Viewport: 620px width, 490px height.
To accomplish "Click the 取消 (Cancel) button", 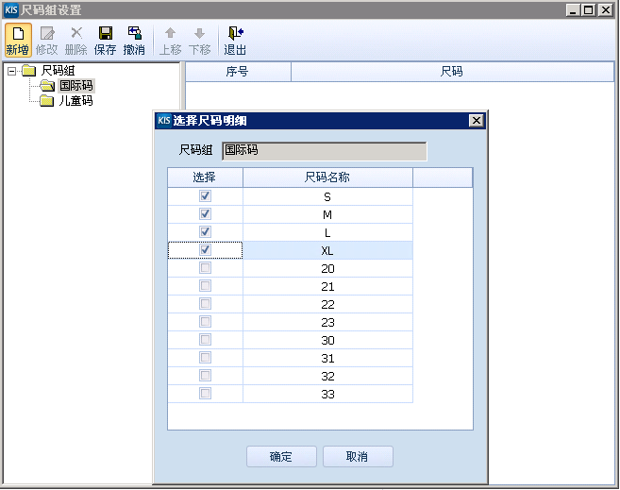I will click(358, 457).
